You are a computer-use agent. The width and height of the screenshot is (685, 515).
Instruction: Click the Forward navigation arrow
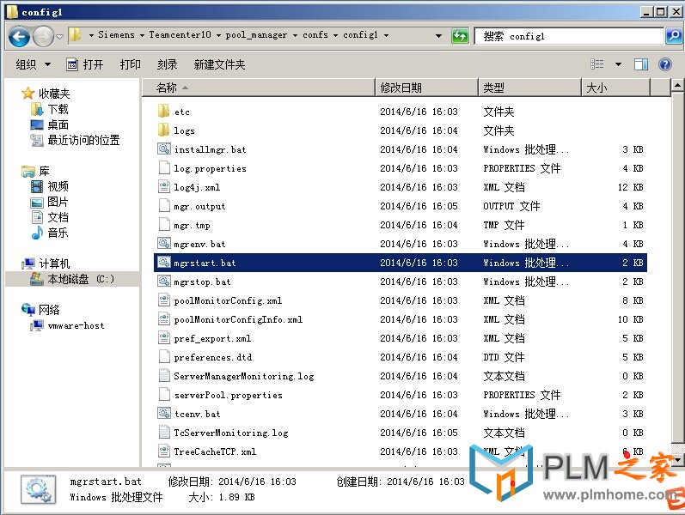click(x=43, y=37)
